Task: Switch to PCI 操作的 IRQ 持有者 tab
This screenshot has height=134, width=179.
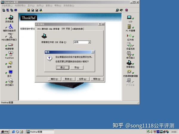Action: pyautogui.click(x=48, y=29)
